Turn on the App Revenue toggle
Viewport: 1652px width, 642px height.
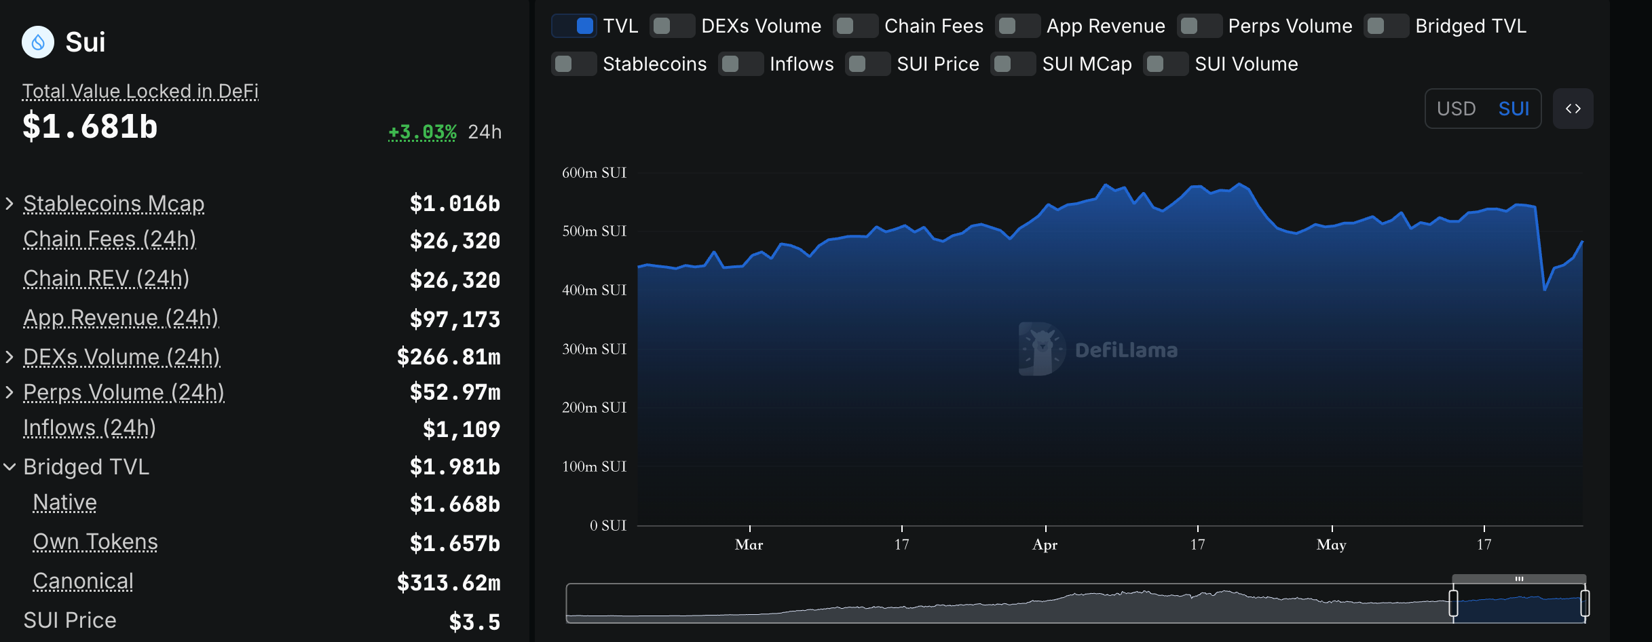(x=1017, y=26)
